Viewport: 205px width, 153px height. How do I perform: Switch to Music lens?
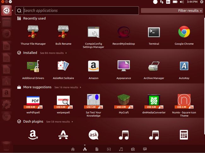[x=121, y=149]
